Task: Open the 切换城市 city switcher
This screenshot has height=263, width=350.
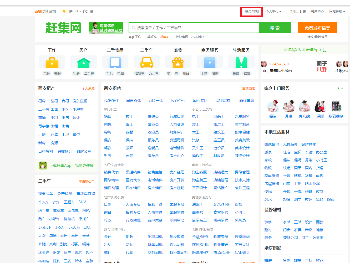Action: 49,12
